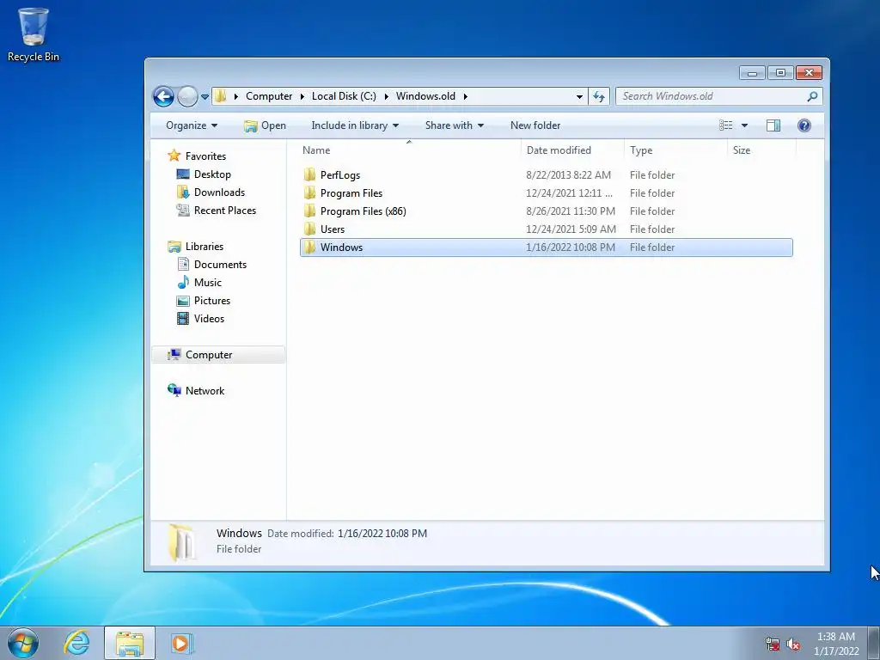Click the 12/24/2021 5:09 AM date cell

tap(571, 229)
